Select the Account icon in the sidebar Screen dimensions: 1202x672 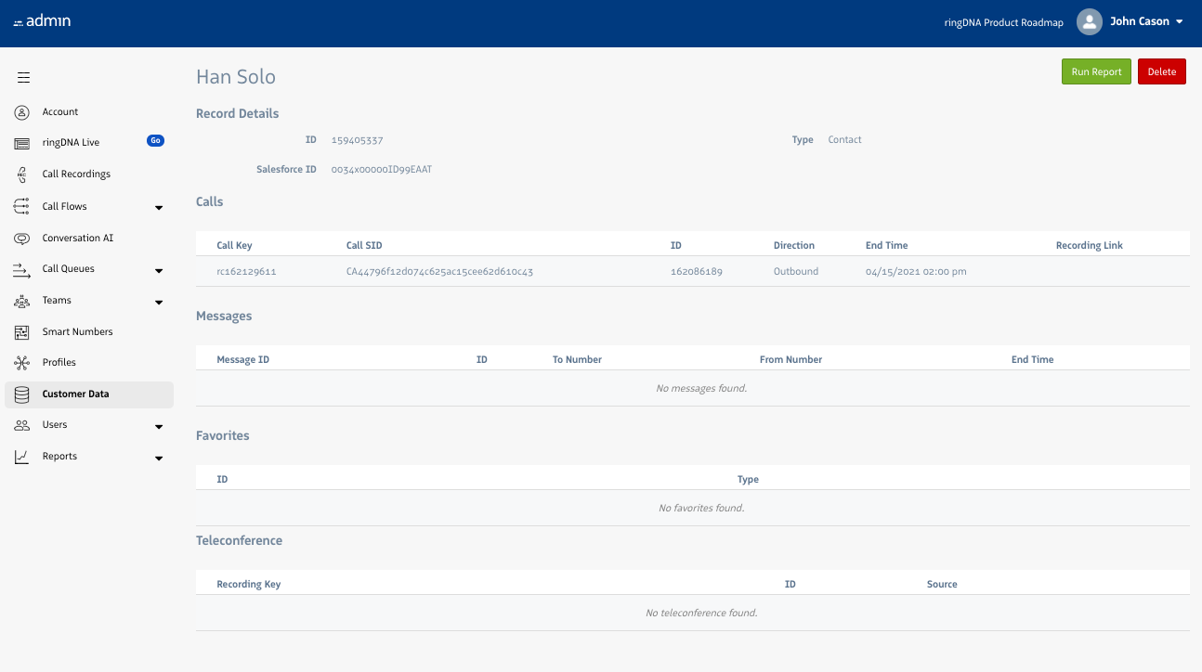coord(20,111)
